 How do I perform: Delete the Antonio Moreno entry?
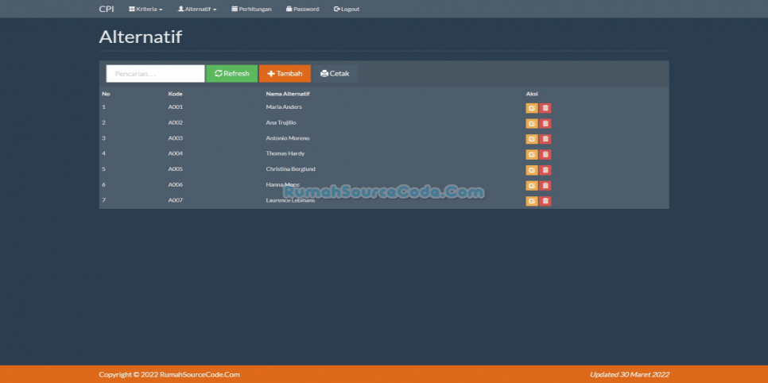click(545, 139)
